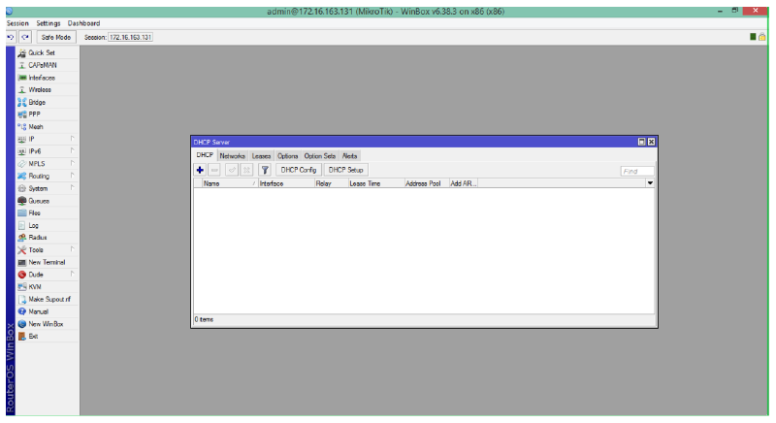Sort by Address Pool column header
Screen dimensions: 776x423
click(427, 183)
